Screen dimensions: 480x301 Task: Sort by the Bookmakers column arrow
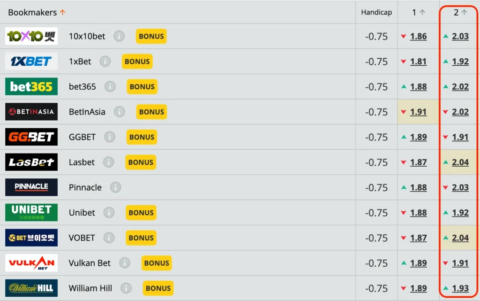[63, 13]
